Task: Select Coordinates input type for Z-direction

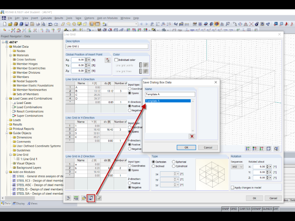Action: tap(130, 166)
